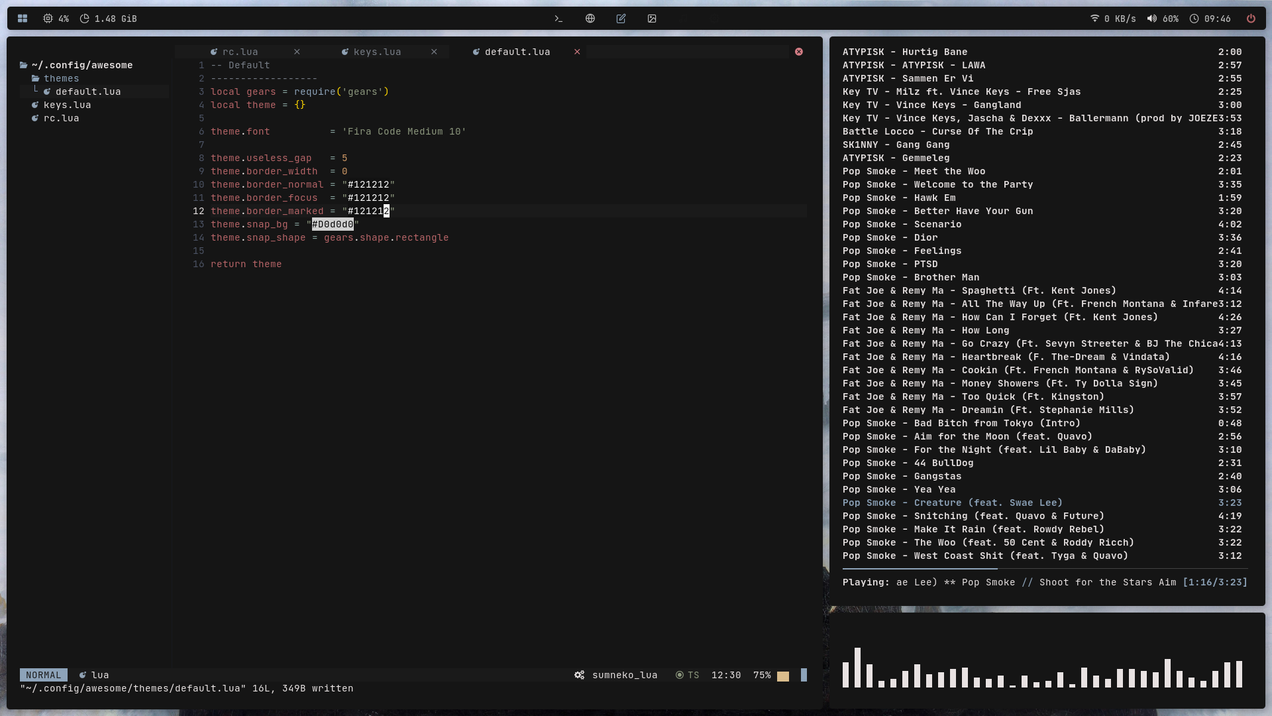The image size is (1272, 716).
Task: Open keys.lua in the file tree
Action: coord(67,105)
